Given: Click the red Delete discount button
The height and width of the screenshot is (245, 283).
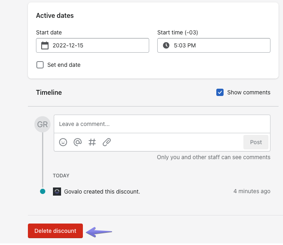Looking at the screenshot, I should (x=55, y=231).
